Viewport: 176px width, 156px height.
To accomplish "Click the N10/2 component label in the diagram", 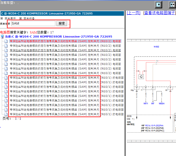I will click(156, 47).
